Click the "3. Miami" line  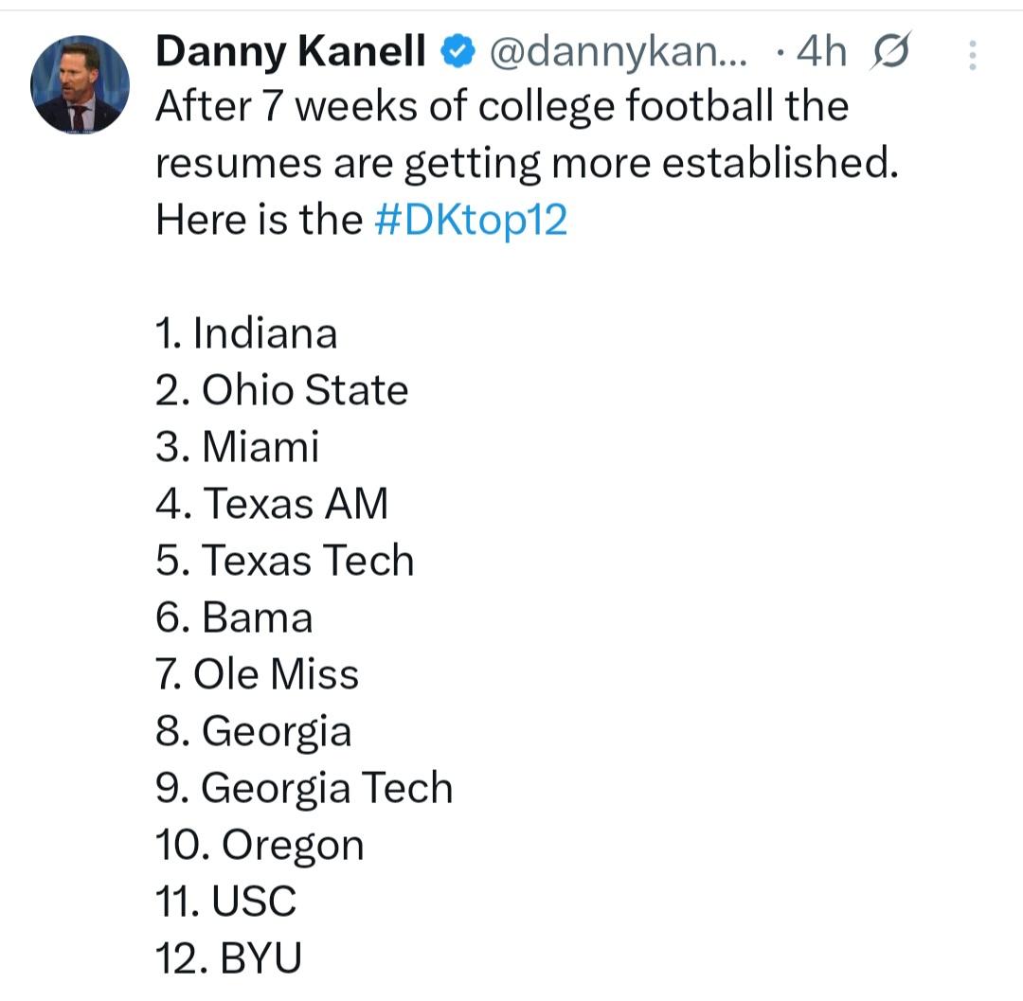[x=237, y=447]
